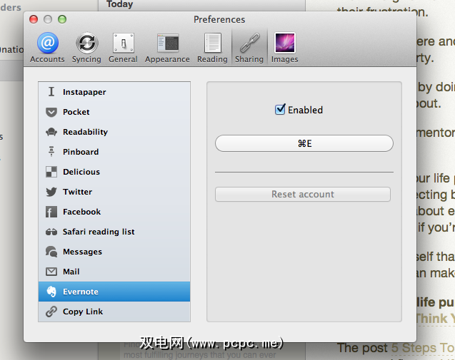Viewport: 455px width, 360px height.
Task: Select Delicious label in the list
Action: [81, 172]
